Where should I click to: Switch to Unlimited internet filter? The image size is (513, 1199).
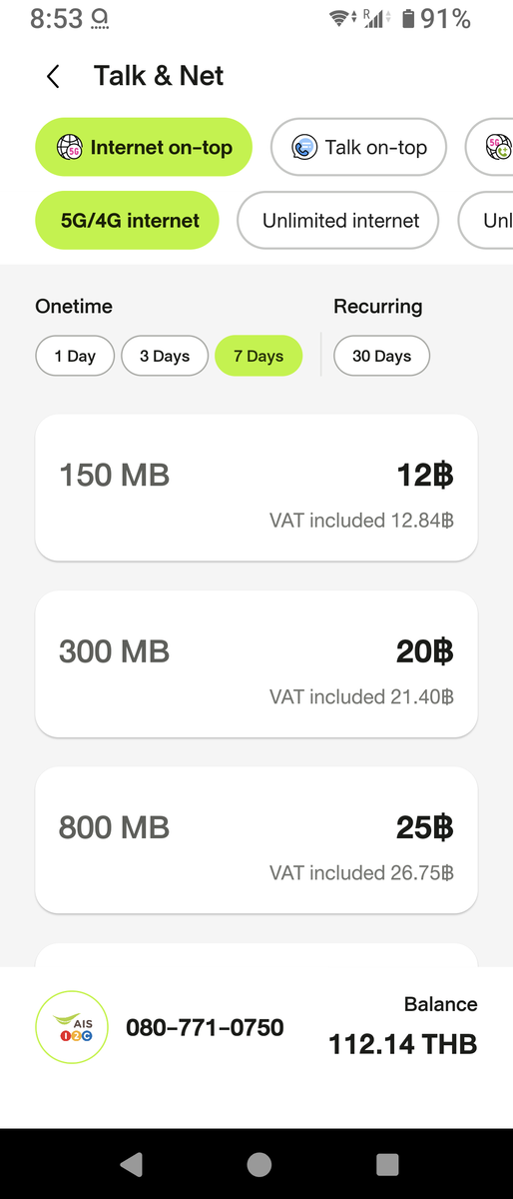point(338,220)
